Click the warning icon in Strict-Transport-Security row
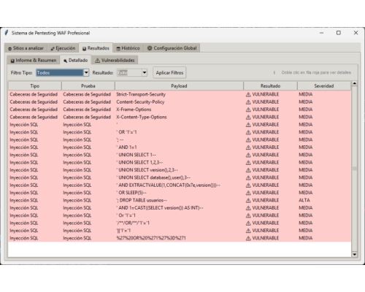 (248, 94)
